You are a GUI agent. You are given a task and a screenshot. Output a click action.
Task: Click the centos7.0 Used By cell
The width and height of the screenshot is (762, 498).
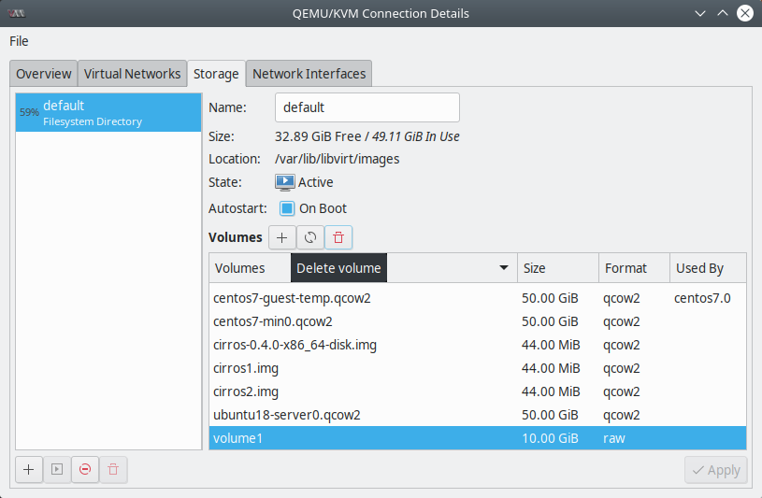(702, 298)
